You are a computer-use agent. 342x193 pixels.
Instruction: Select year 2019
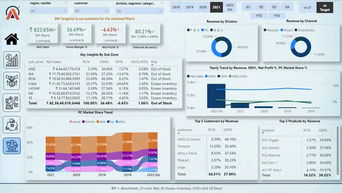(x=189, y=7)
